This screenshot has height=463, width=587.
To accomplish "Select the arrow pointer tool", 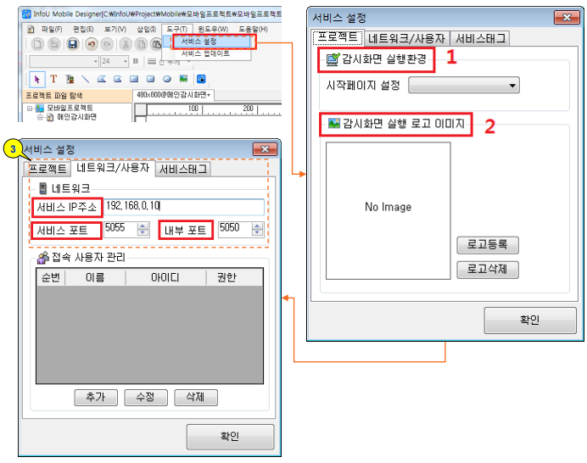I will [37, 79].
